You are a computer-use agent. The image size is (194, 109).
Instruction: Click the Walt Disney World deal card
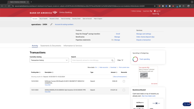point(140,104)
